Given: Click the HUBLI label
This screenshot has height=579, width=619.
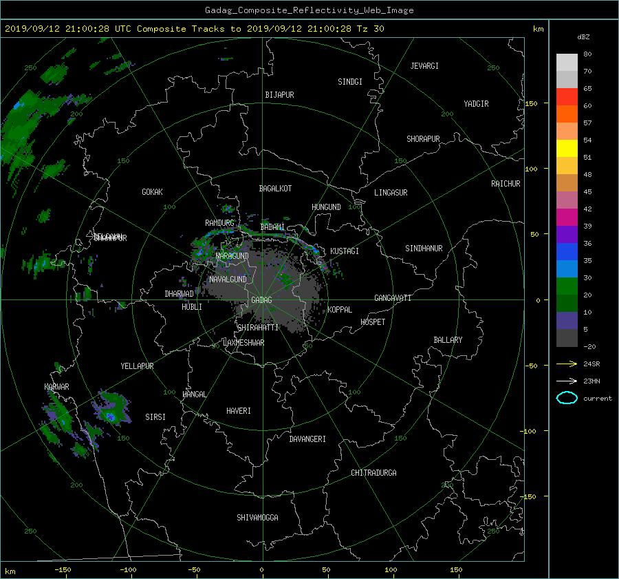Looking at the screenshot, I should click(x=192, y=307).
